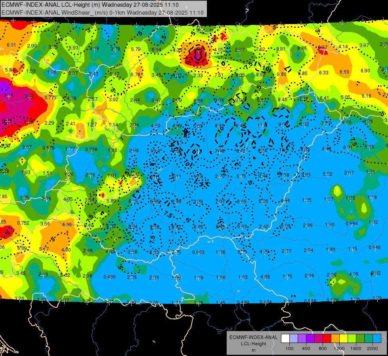The width and height of the screenshot is (388, 356).
Task: Click the lime green legend swatch
Action: pos(352,338)
